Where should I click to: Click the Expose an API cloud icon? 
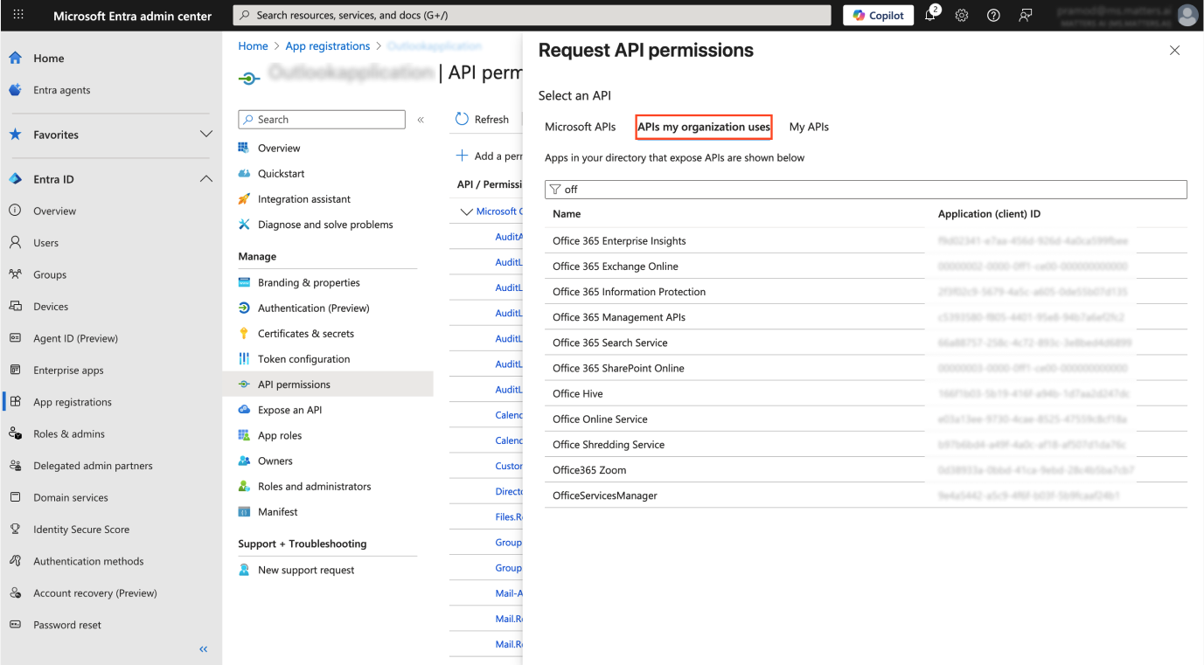click(x=244, y=410)
